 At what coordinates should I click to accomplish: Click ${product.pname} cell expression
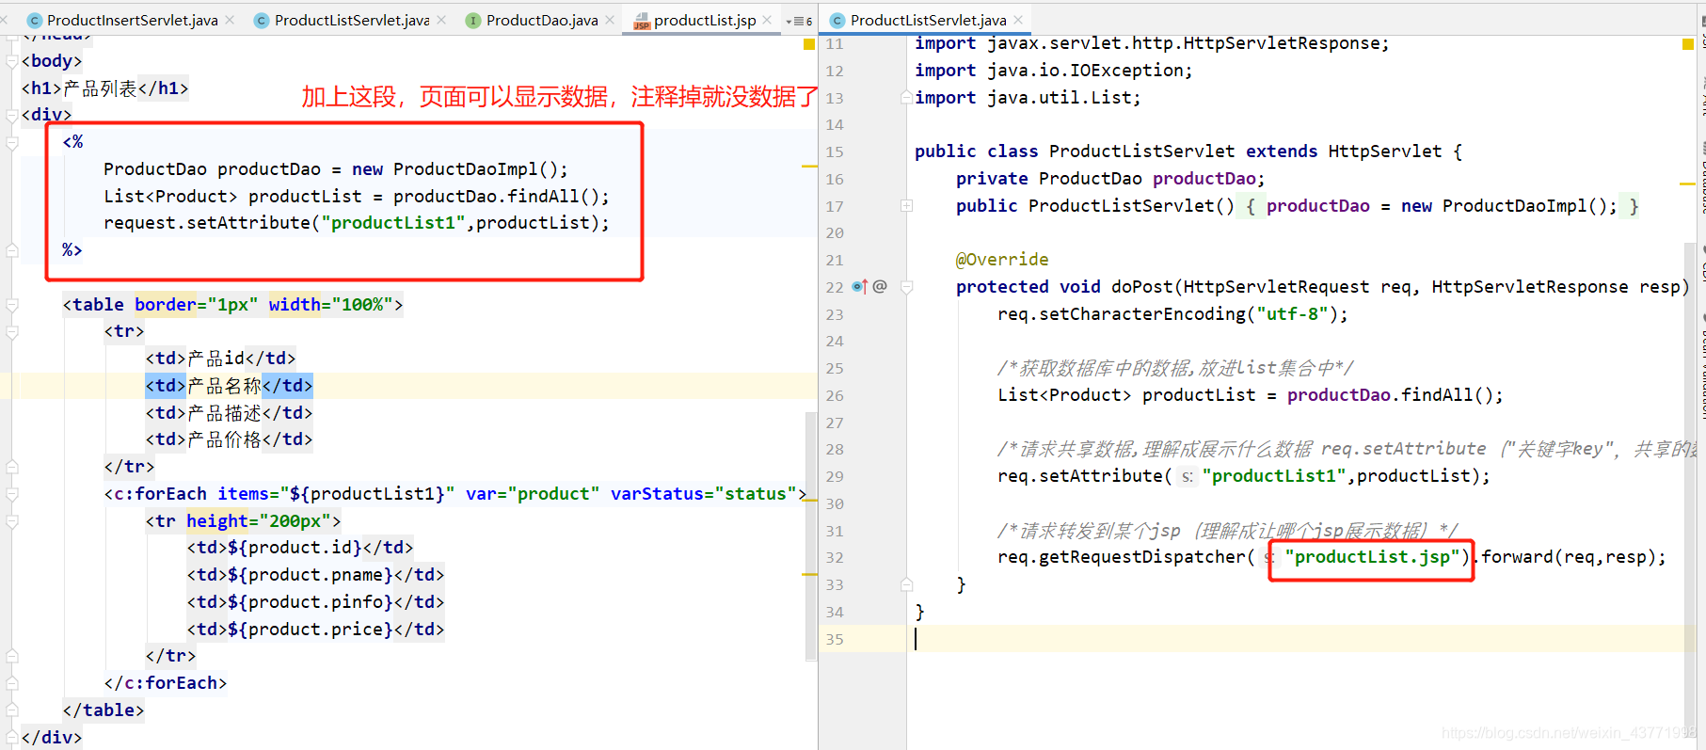pyautogui.click(x=311, y=574)
